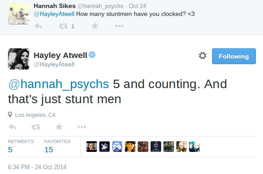Toggle the Following button for Hayley Atwell
This screenshot has width=263, height=174.
[x=234, y=56]
